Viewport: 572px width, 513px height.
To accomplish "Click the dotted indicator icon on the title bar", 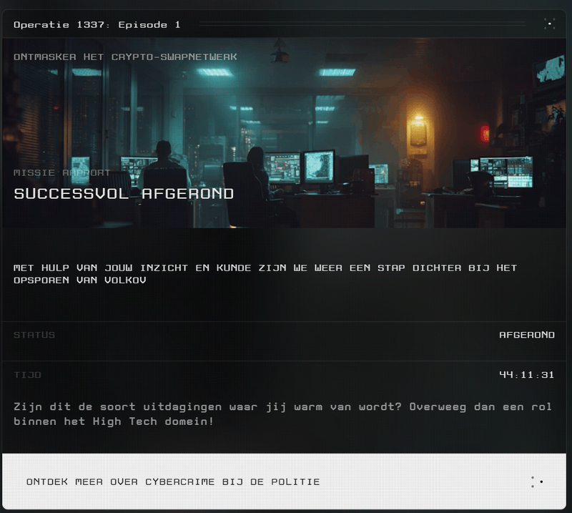I will tap(551, 24).
